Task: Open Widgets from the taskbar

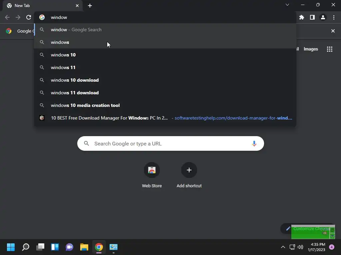Action: coord(55,247)
